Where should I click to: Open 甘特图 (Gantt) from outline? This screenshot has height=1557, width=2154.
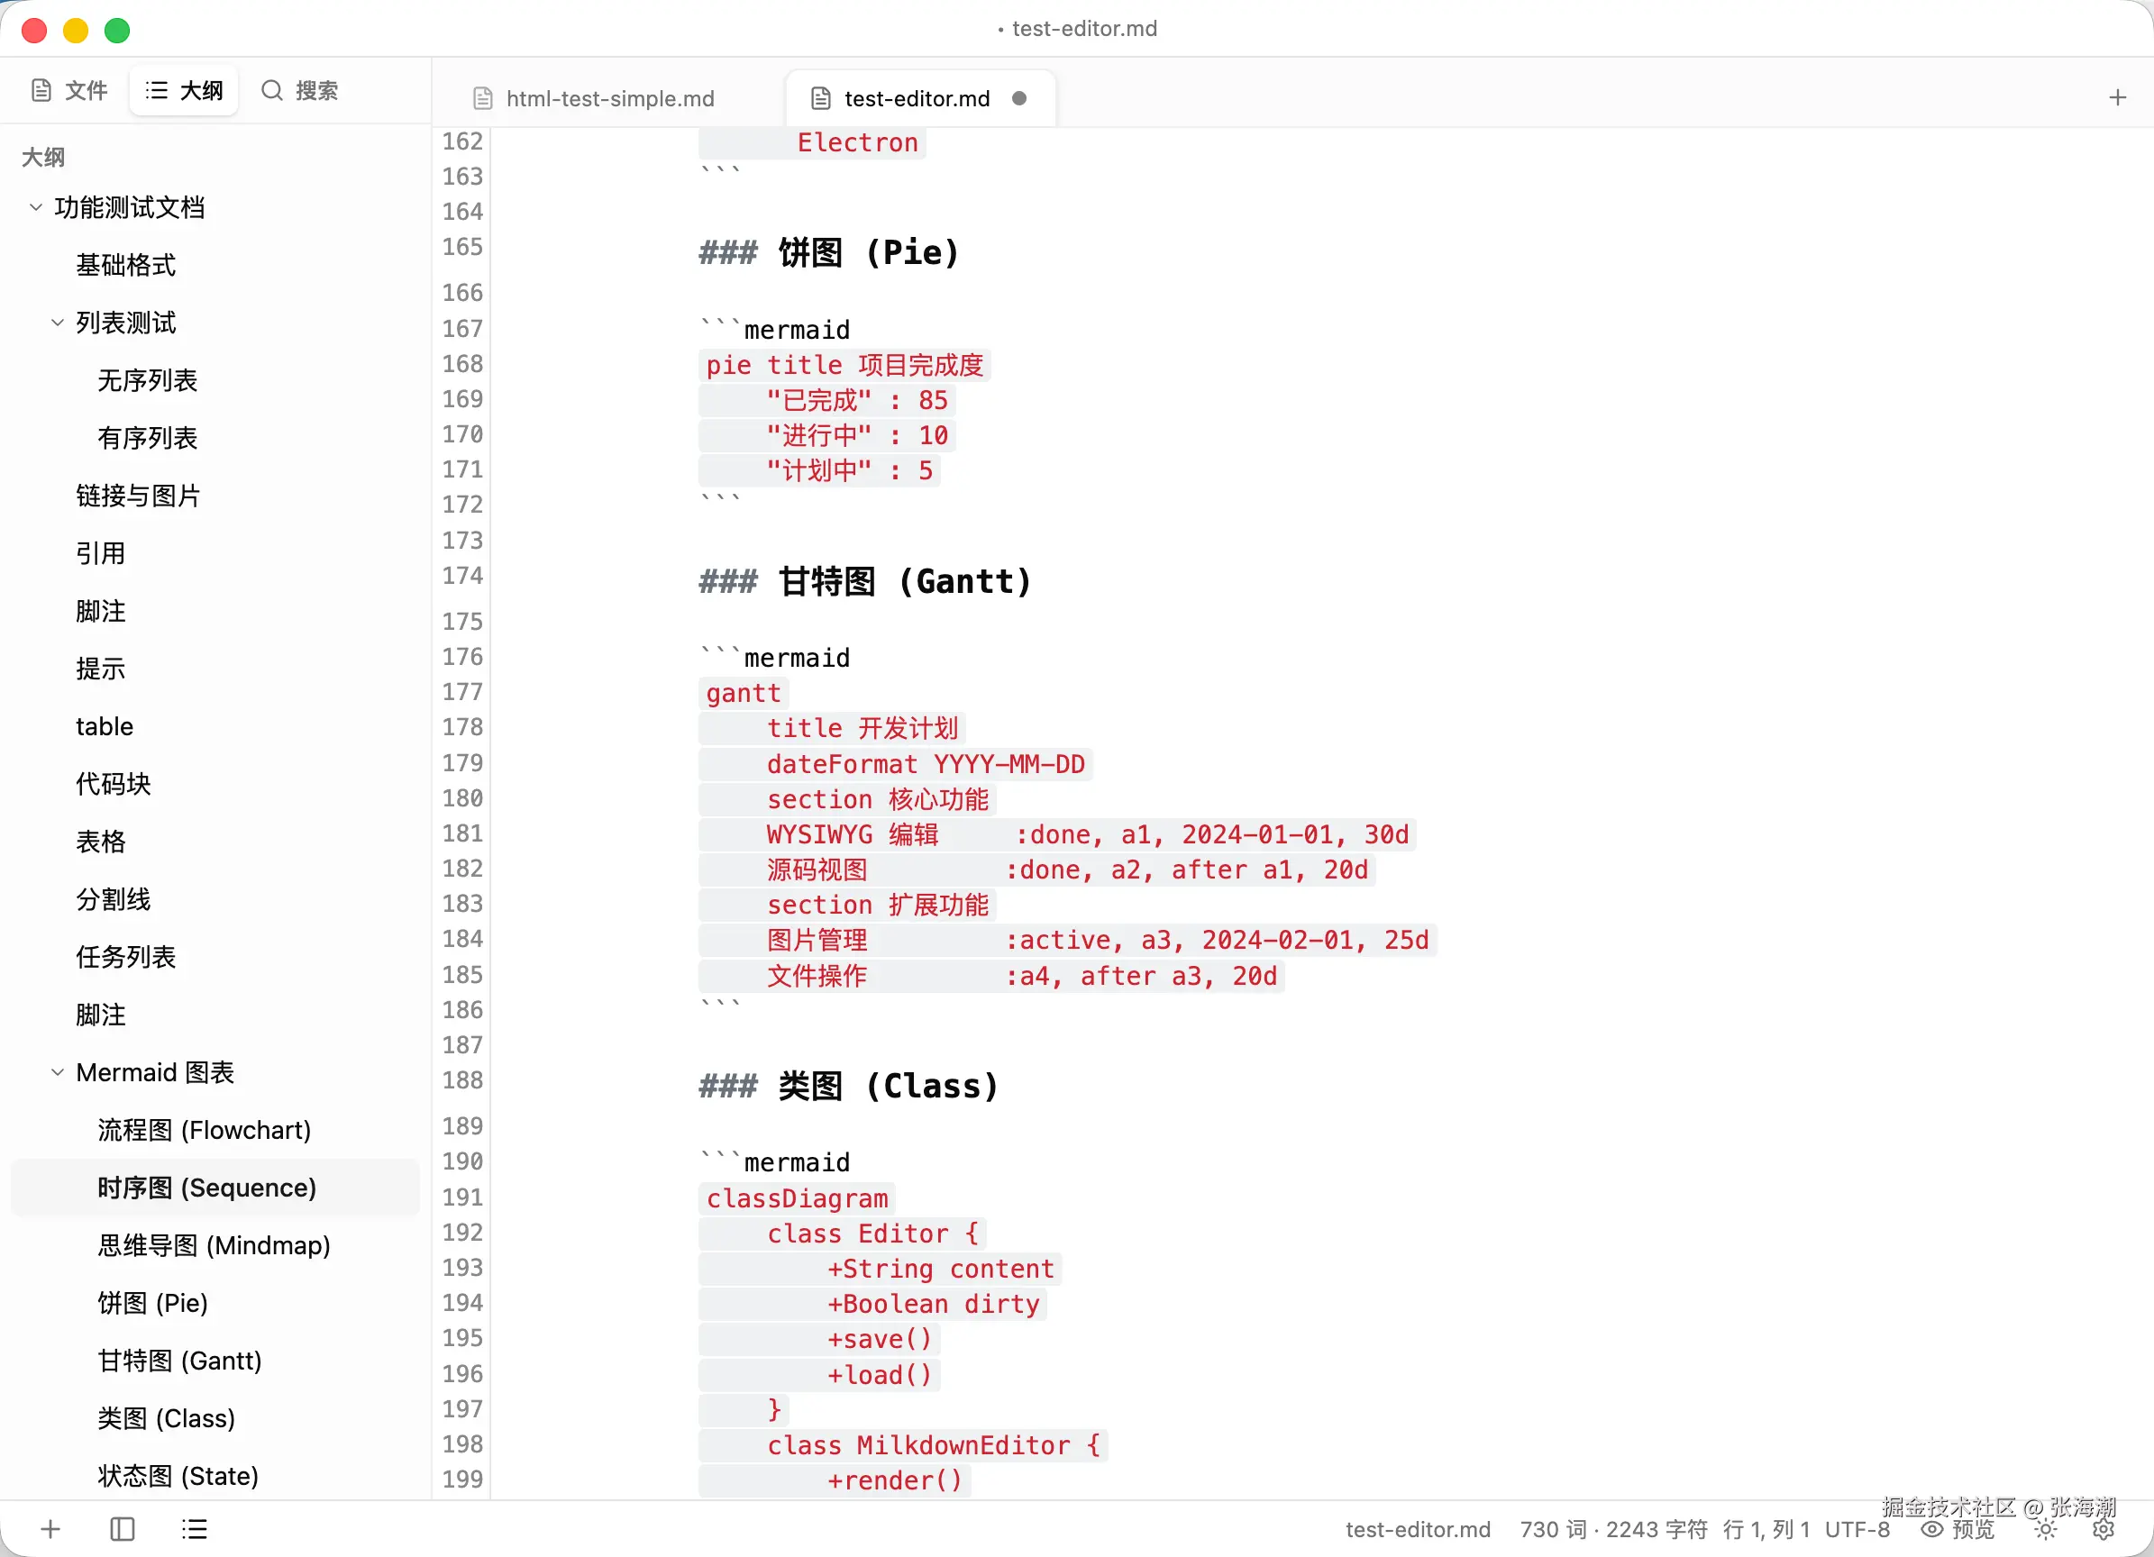(179, 1361)
